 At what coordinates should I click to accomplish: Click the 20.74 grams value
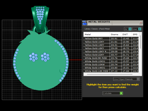(114, 64)
